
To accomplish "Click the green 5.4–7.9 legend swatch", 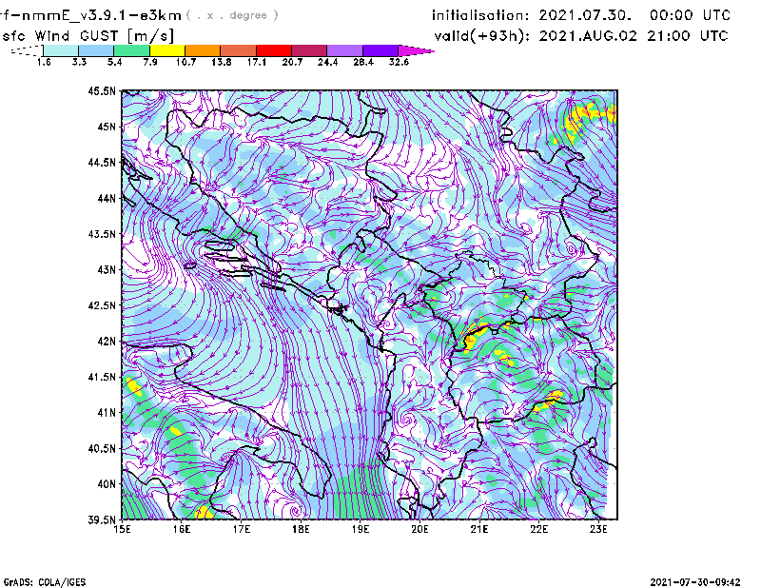I will (x=131, y=50).
